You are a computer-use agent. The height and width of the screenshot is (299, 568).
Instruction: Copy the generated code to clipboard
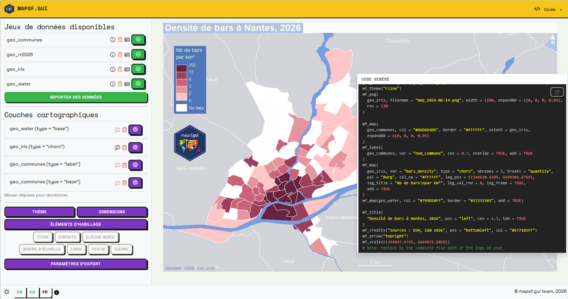coord(557,92)
